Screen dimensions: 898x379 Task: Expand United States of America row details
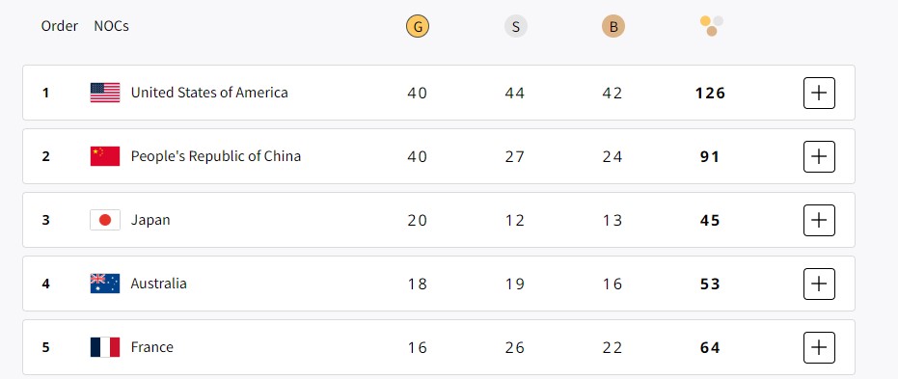tap(819, 93)
